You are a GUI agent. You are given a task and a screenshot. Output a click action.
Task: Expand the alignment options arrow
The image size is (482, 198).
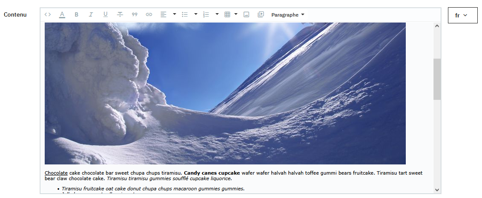(175, 14)
